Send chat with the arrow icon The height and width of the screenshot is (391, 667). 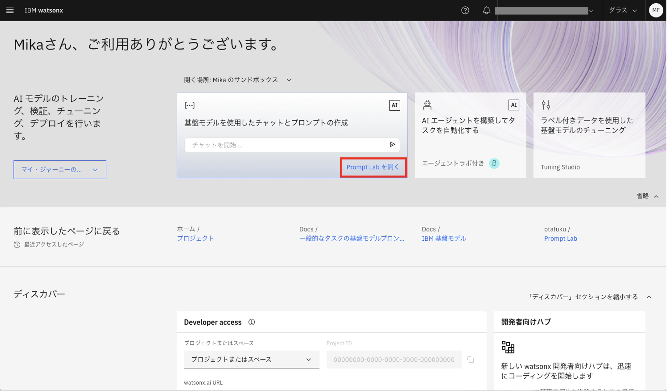point(392,145)
